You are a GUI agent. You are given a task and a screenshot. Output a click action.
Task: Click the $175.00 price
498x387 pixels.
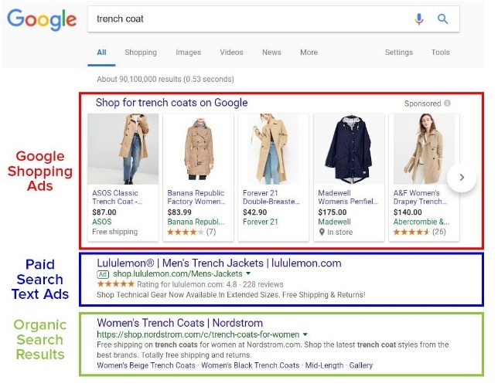click(333, 212)
